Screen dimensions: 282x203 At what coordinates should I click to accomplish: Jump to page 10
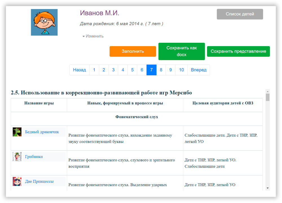pyautogui.click(x=181, y=70)
